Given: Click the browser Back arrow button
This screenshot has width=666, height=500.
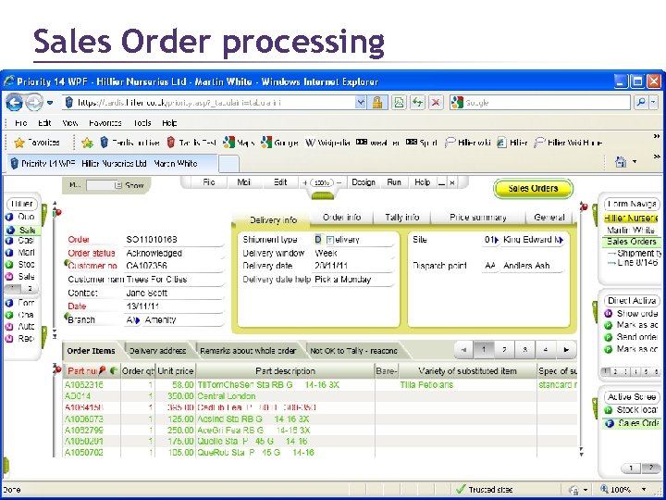Looking at the screenshot, I should [14, 103].
